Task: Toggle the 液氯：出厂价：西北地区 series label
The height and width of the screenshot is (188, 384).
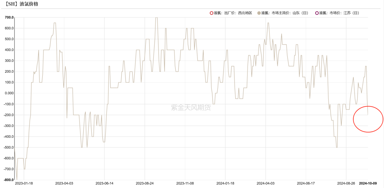Action: click(233, 13)
